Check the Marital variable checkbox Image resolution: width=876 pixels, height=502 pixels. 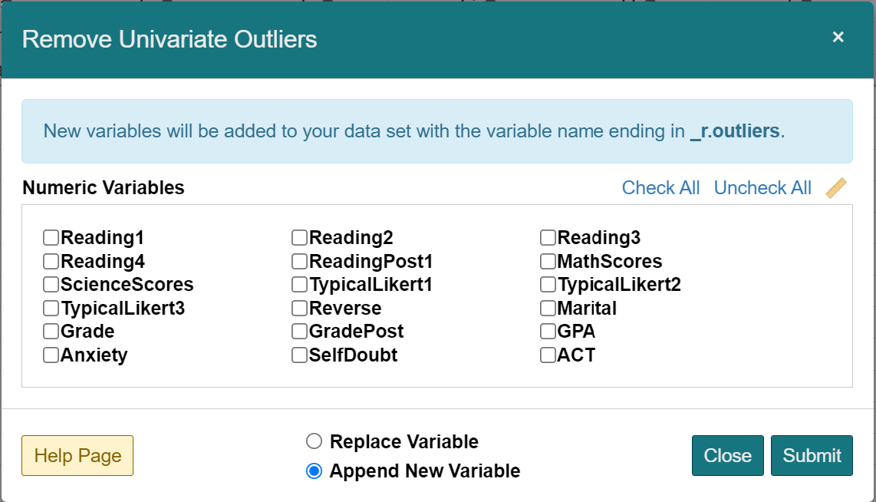pos(547,308)
